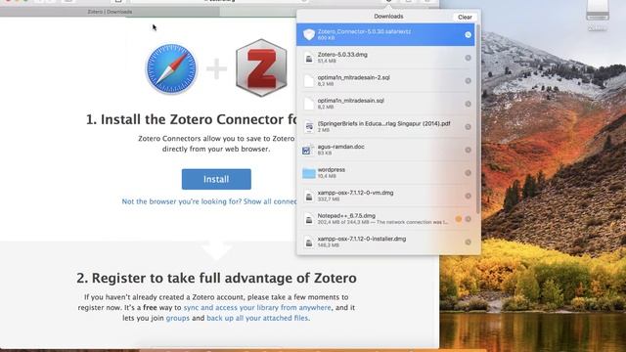Reveal the wordpress folder in Finder

468,173
